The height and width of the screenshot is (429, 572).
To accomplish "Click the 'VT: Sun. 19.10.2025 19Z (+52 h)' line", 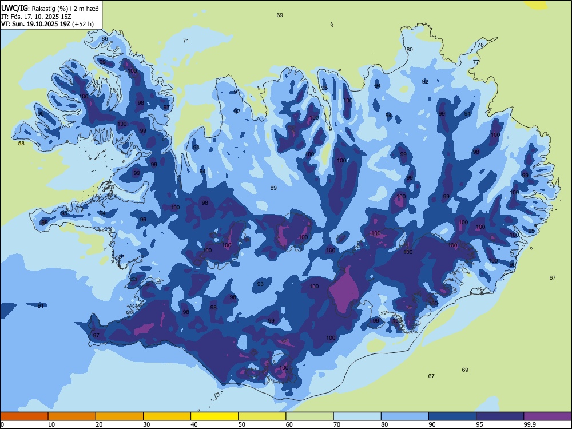I will (47, 24).
